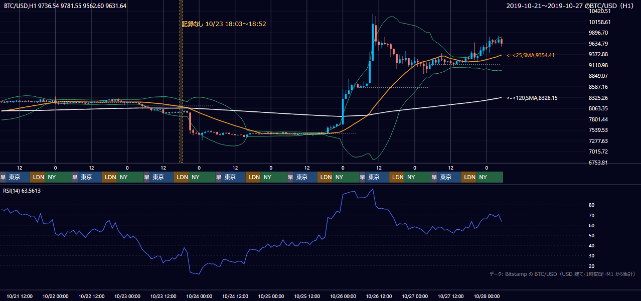
Task: Select the 2019-10-21〜2019-10-27 date range heading
Action: tap(571, 6)
